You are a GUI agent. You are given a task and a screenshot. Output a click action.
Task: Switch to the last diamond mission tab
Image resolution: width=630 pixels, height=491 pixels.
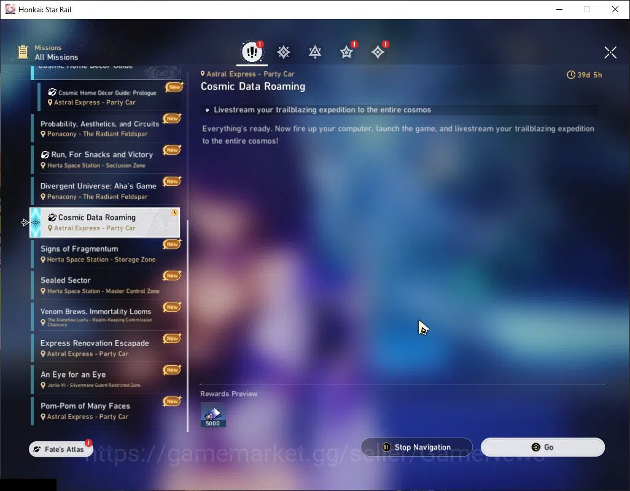pos(378,52)
